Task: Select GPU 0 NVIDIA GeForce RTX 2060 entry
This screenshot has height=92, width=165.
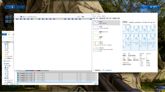Action: coord(106,49)
